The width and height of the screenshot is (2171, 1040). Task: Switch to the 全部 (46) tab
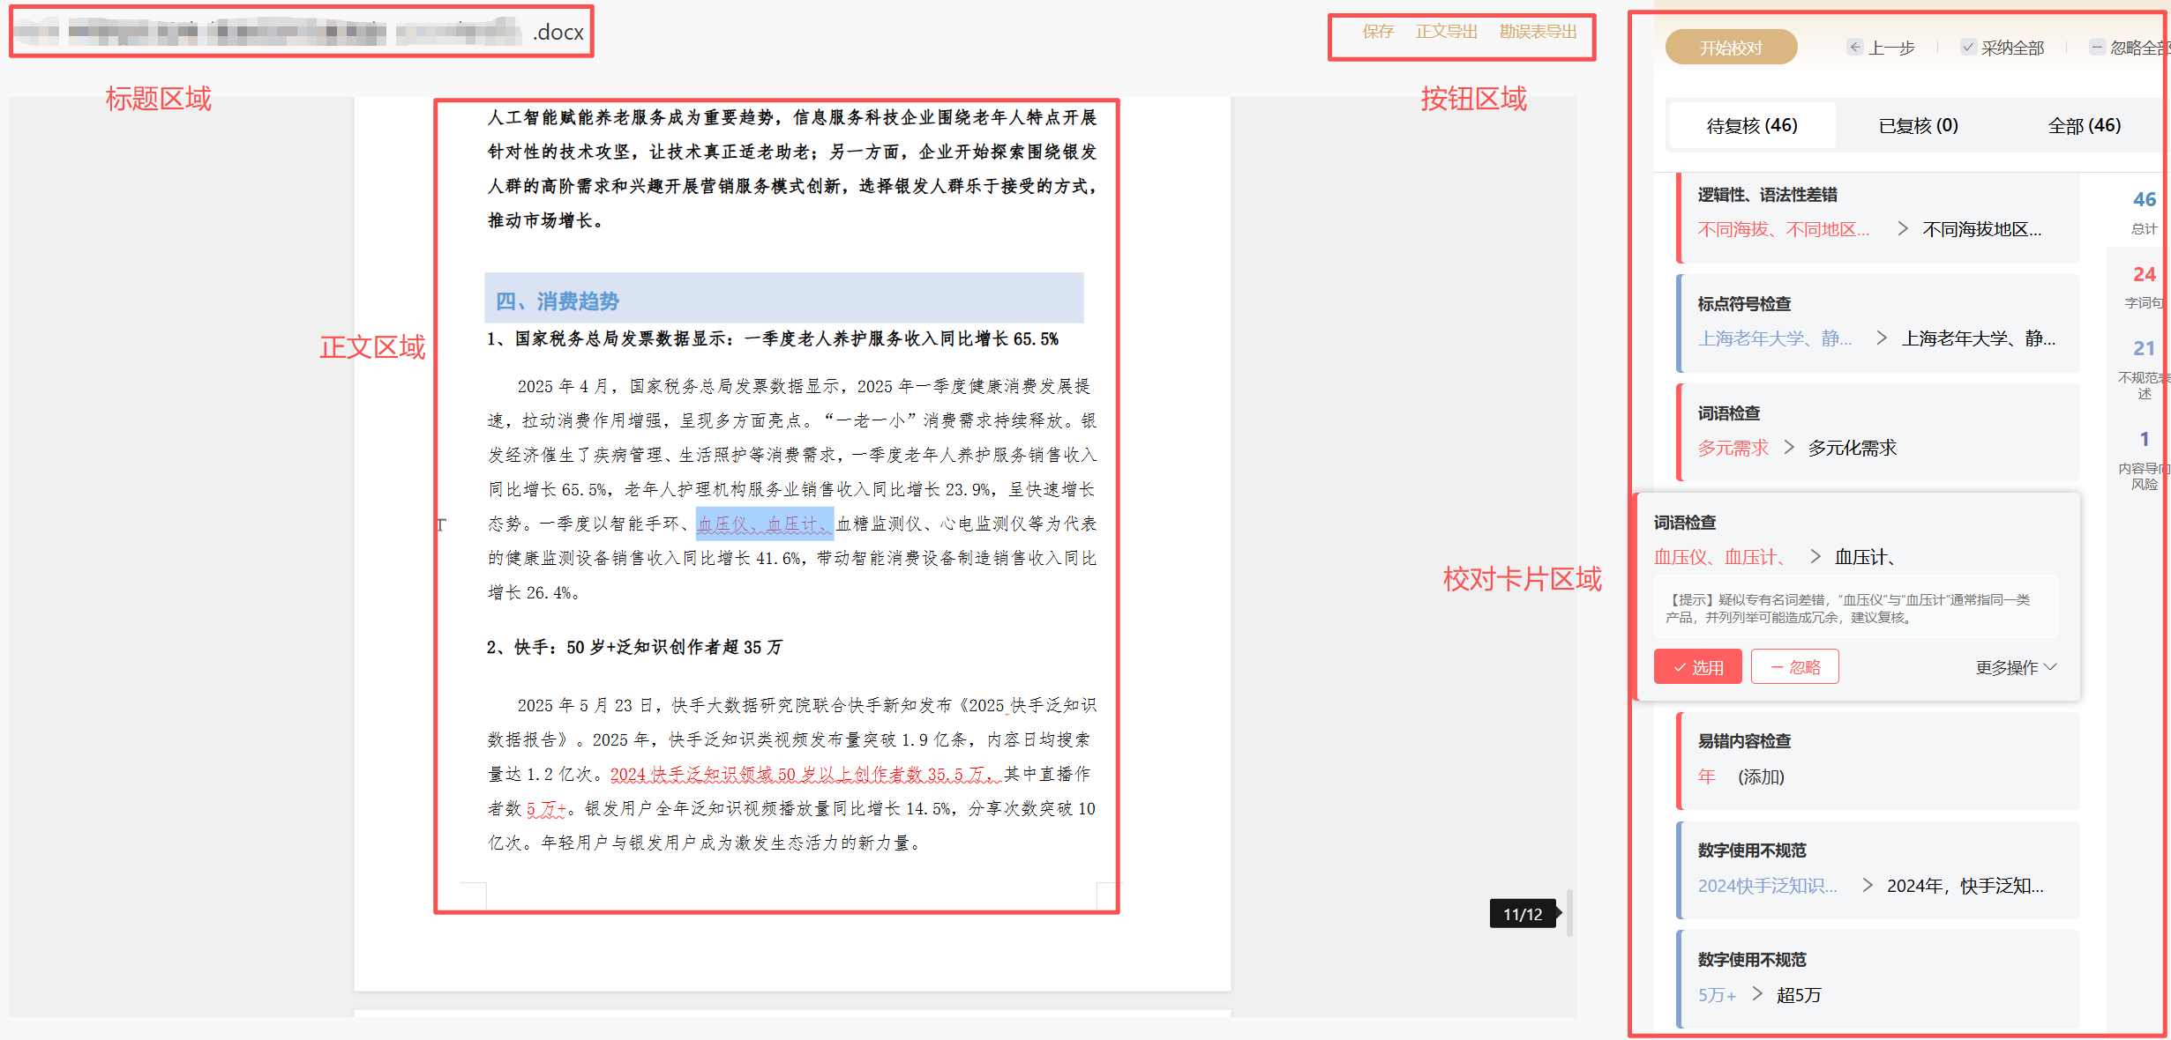tap(2084, 126)
